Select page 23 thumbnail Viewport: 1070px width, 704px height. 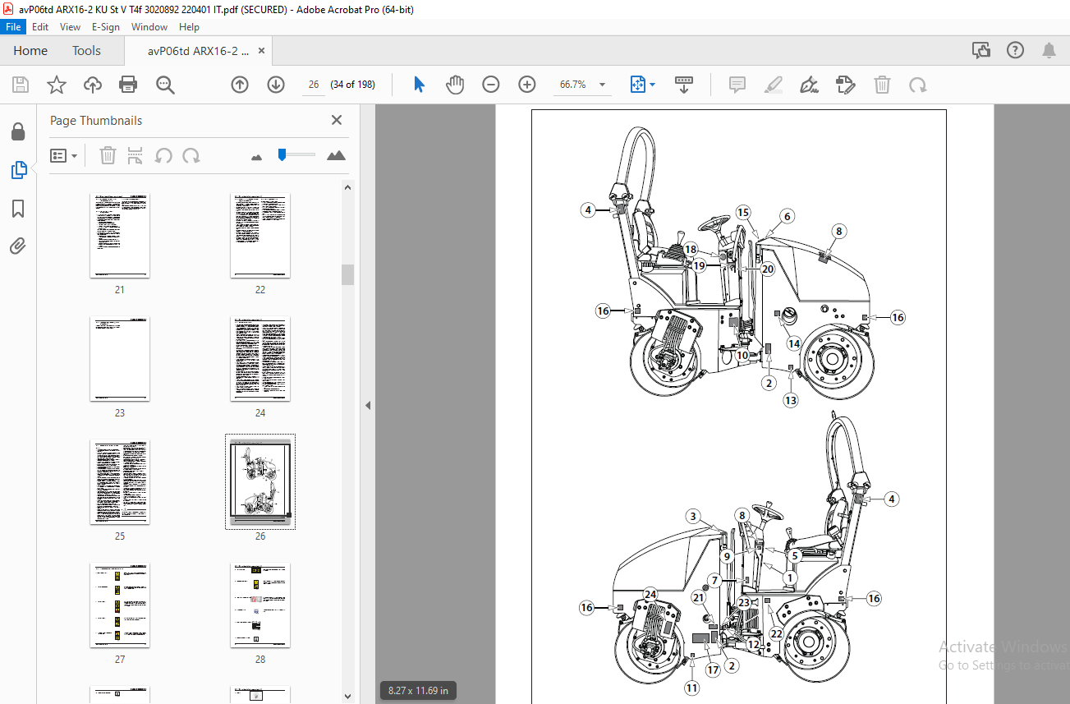coord(120,359)
